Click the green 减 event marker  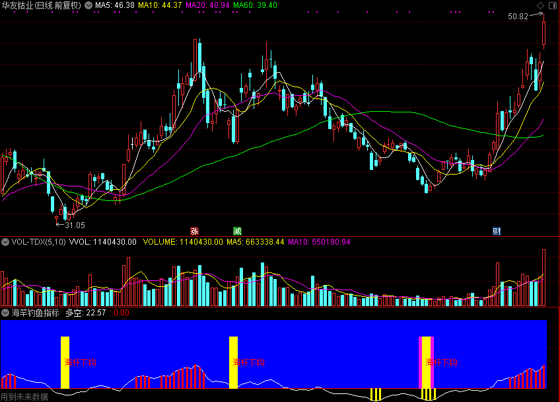tap(237, 231)
